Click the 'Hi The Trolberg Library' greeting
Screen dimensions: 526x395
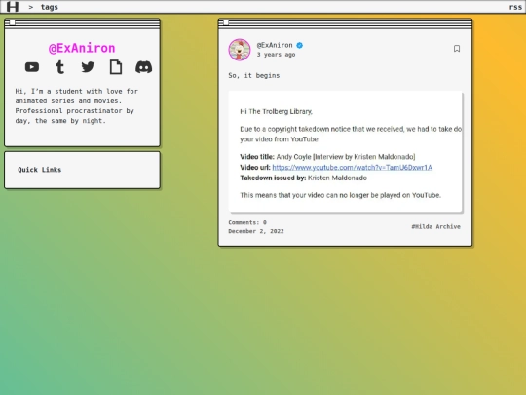click(x=276, y=111)
